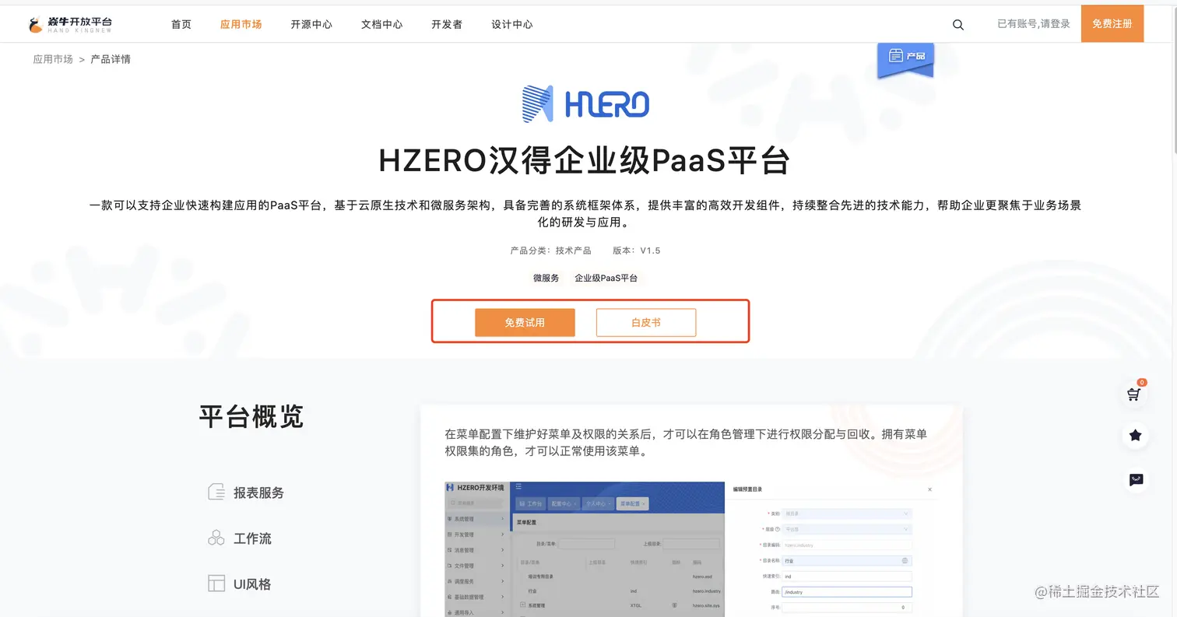The width and height of the screenshot is (1177, 617).
Task: Expand 文件管理 sidebar chevron in screenshot
Action: [x=503, y=565]
